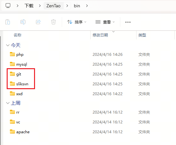Click the Rename toolbar icon
Image resolution: width=176 pixels, height=145 pixels.
[x=23, y=22]
